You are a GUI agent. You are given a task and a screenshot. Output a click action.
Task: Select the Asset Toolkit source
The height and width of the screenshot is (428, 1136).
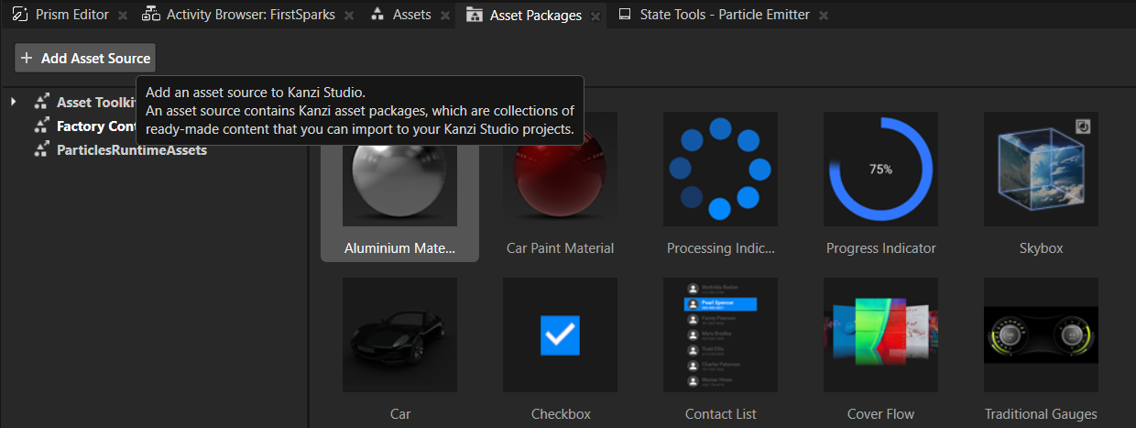96,102
